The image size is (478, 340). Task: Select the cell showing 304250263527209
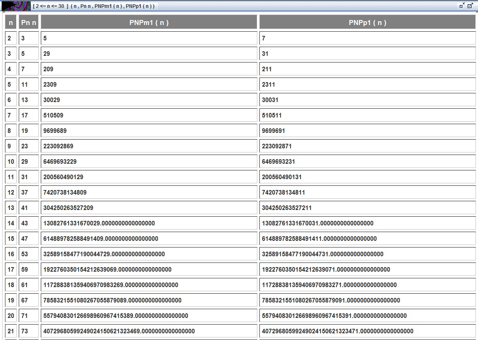click(x=149, y=207)
